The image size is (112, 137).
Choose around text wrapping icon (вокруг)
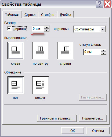(41, 85)
